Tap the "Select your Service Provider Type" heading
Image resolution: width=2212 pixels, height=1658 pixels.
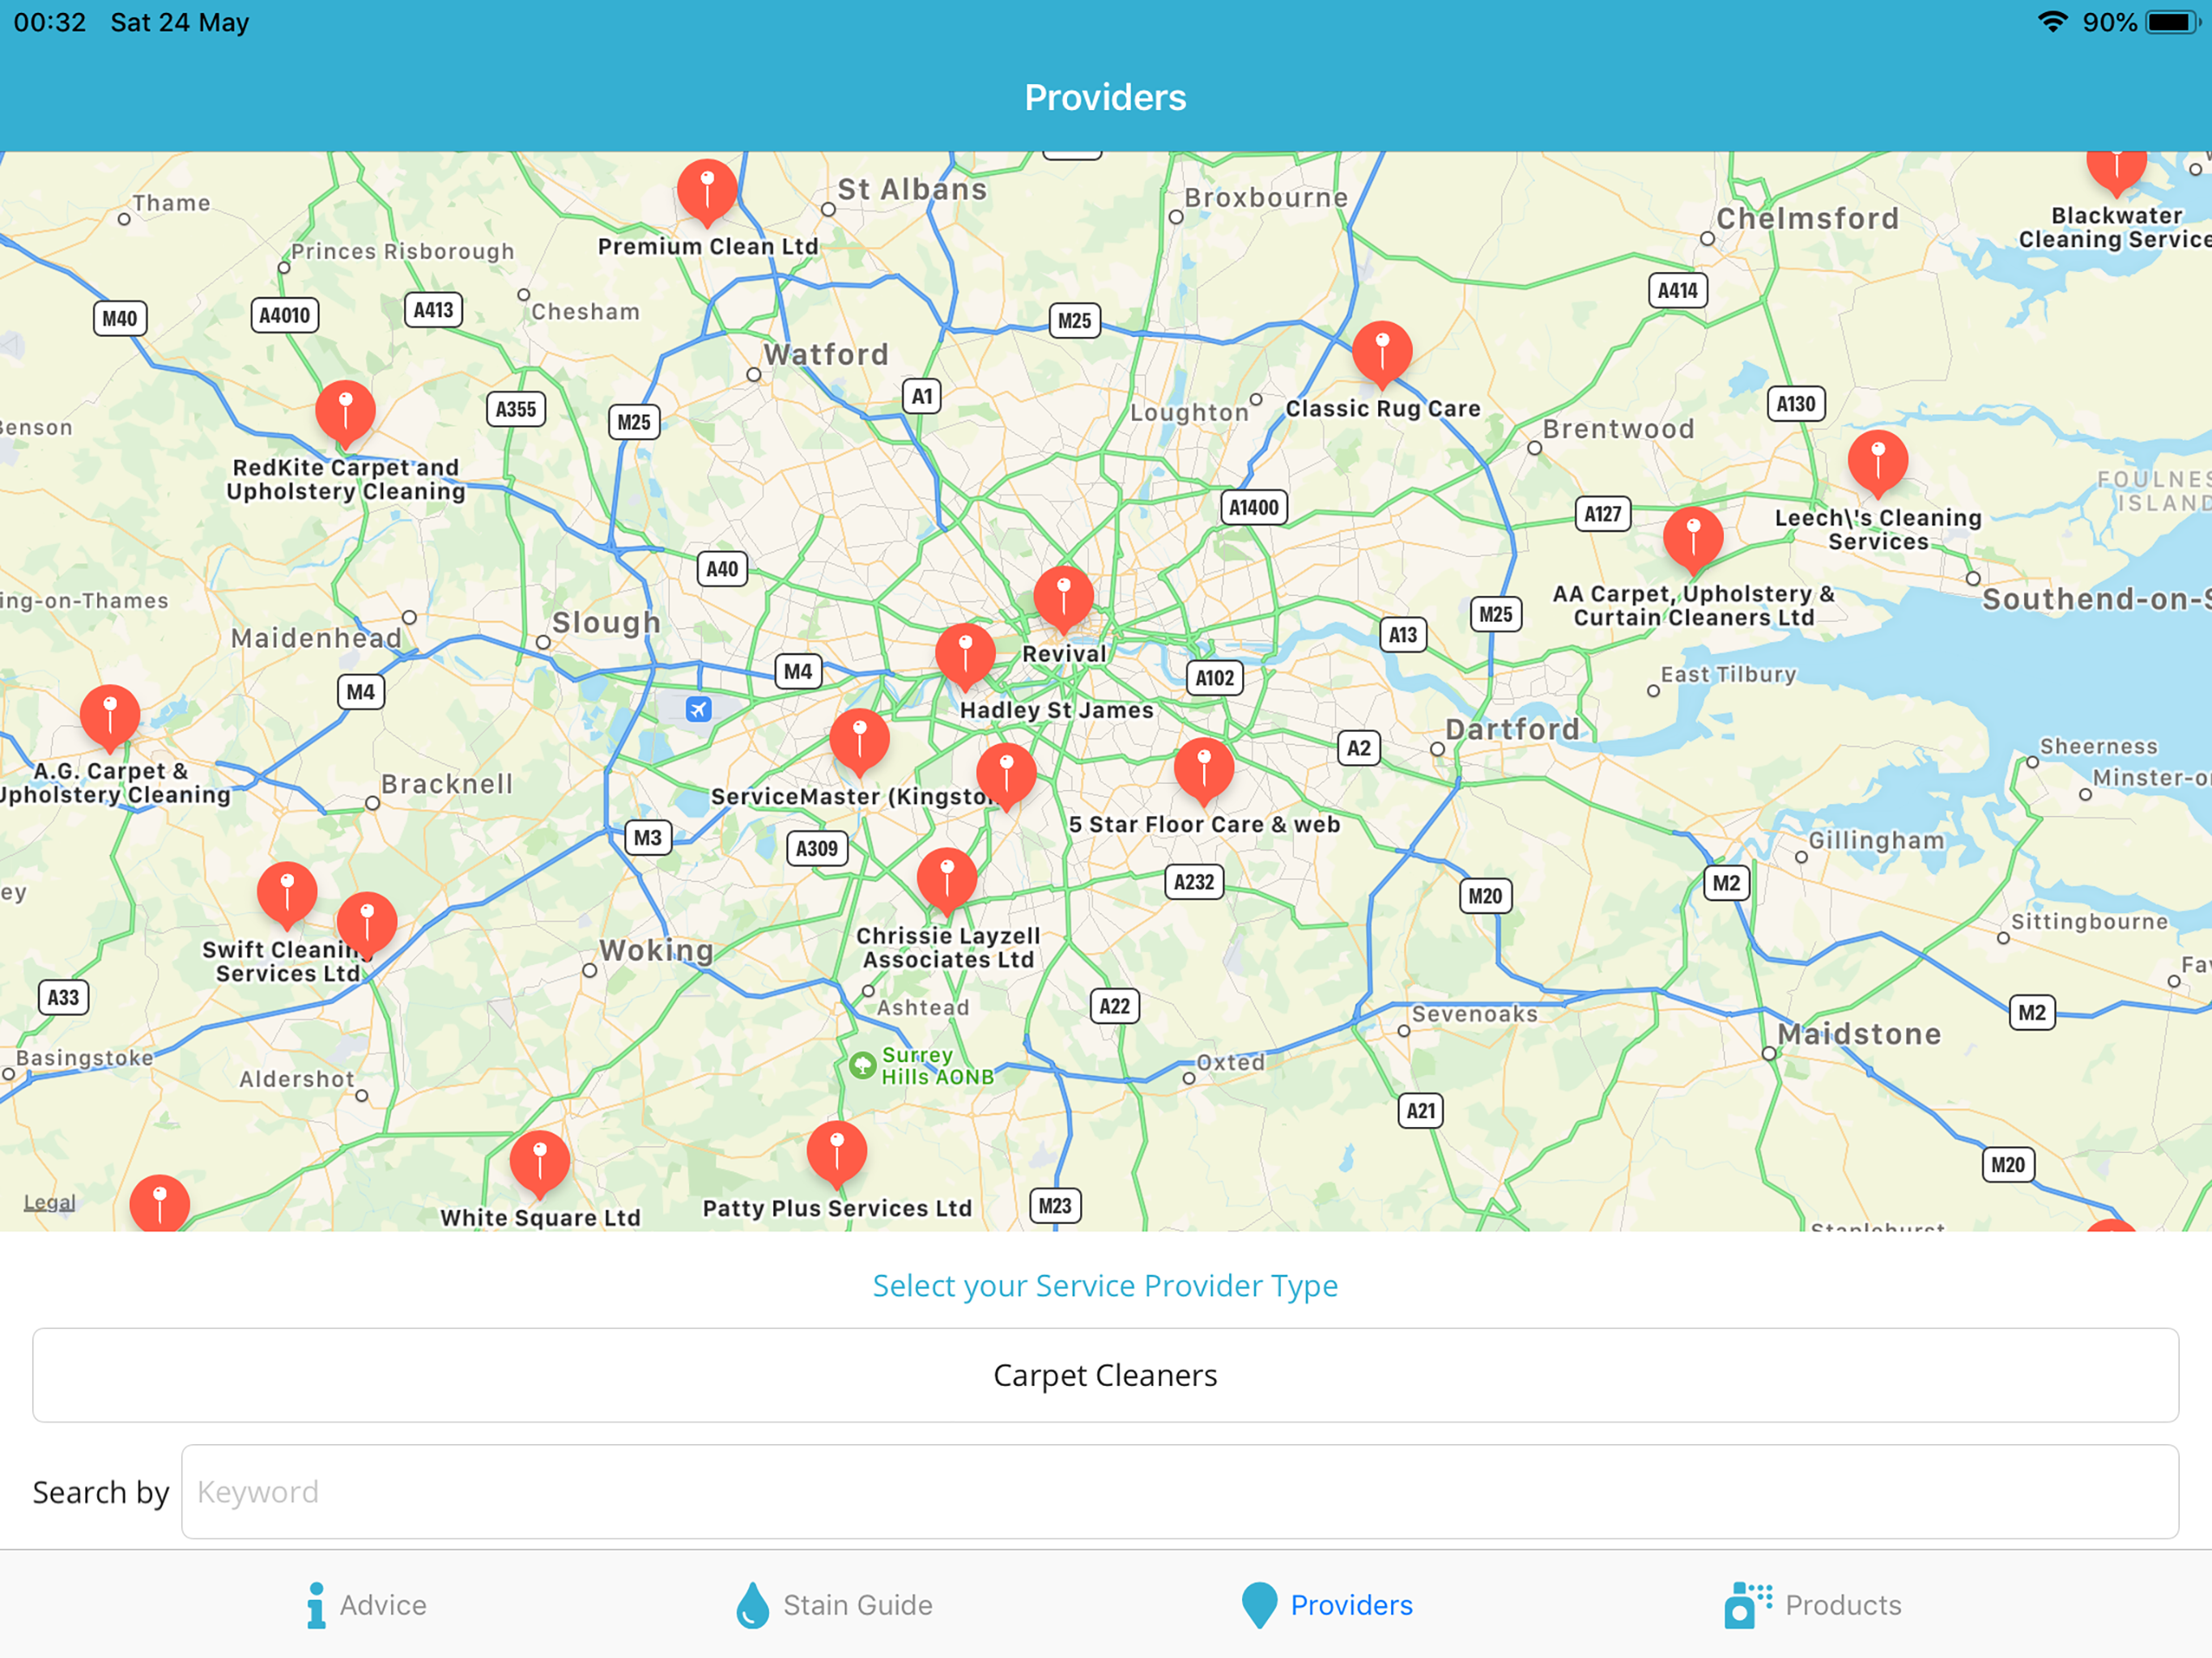pos(1105,1285)
